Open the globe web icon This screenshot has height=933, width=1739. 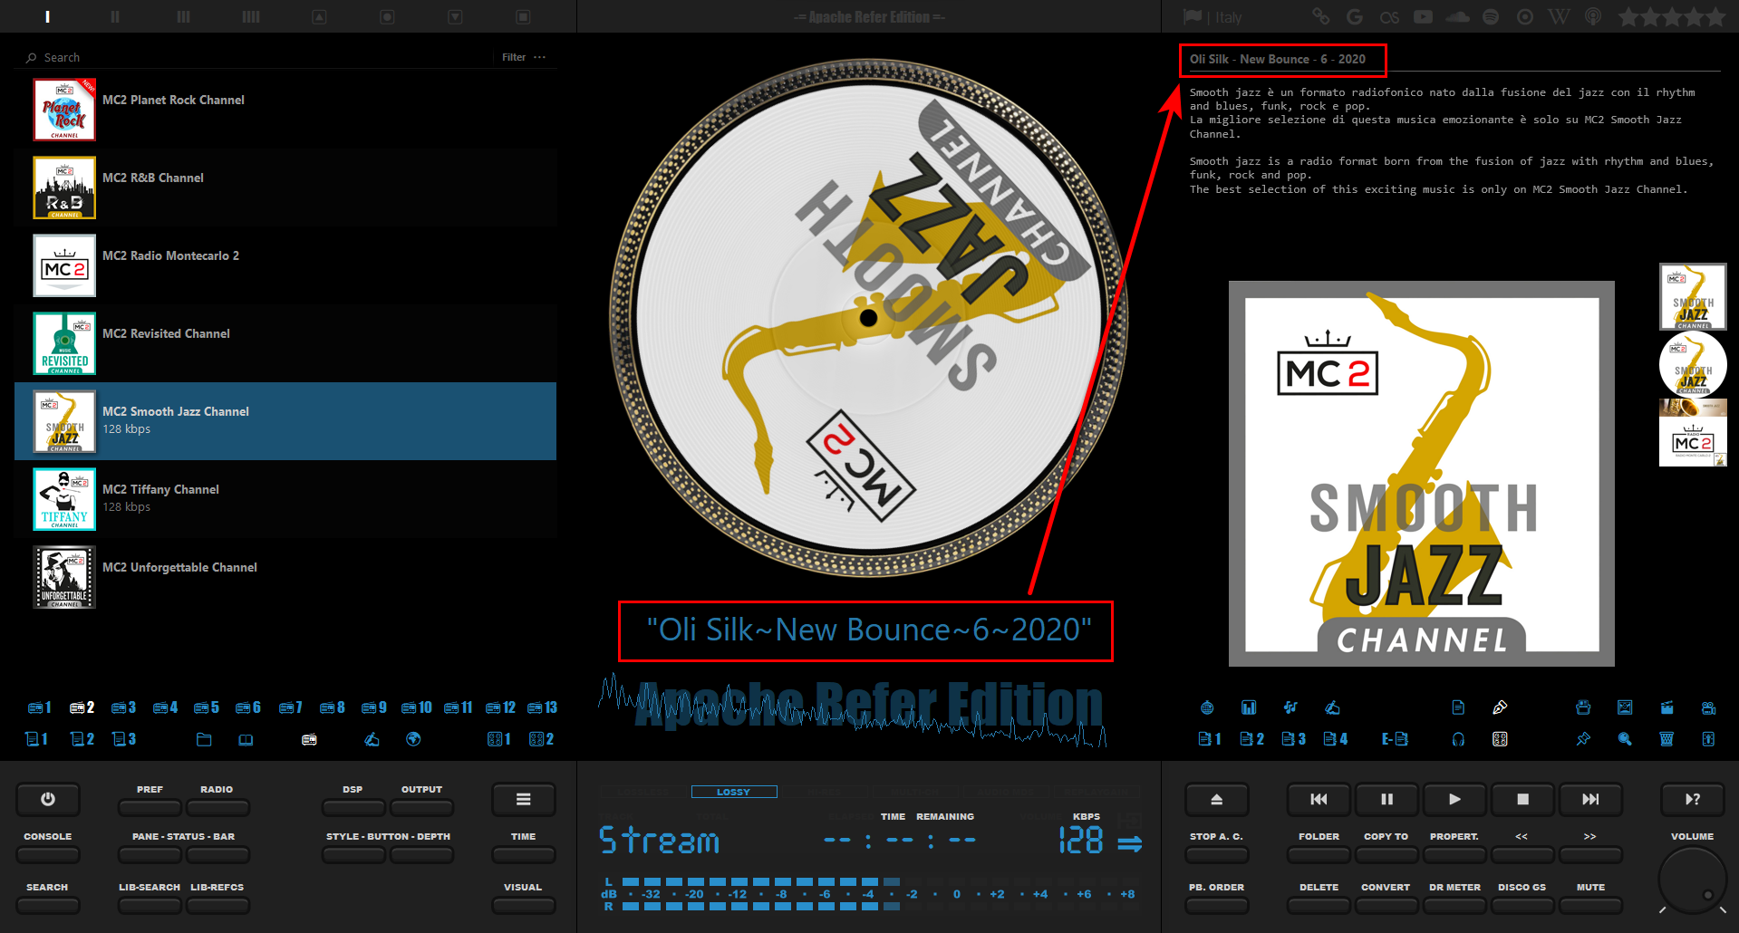click(413, 739)
